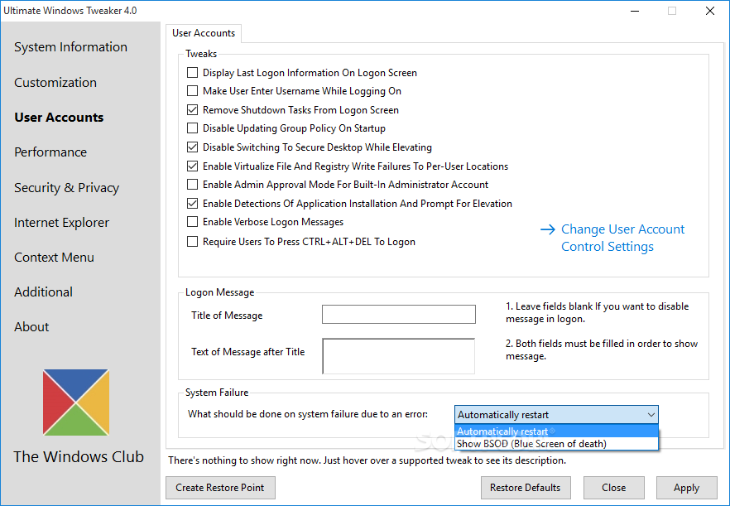Click the User Accounts tab
The image size is (730, 506).
pos(204,33)
